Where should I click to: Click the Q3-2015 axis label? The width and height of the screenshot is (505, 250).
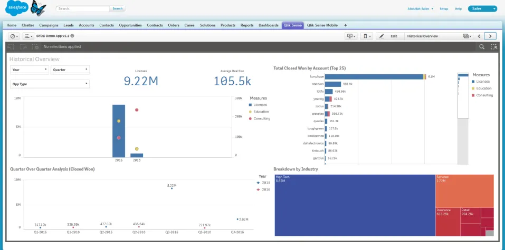(x=171, y=232)
